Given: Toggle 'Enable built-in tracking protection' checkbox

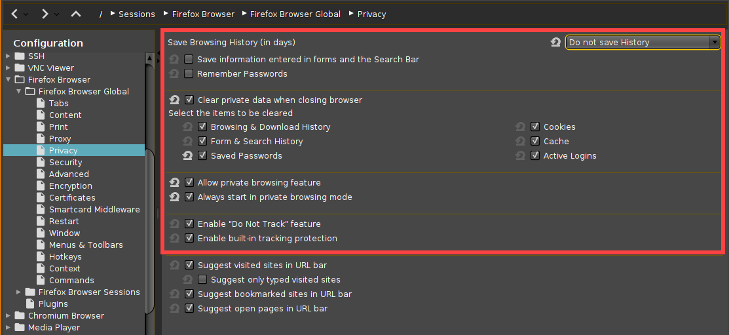Looking at the screenshot, I should (189, 239).
